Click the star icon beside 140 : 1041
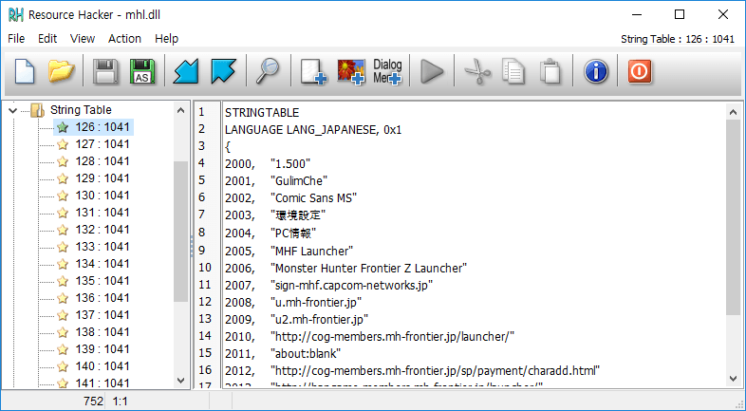746x411 pixels. (x=63, y=366)
